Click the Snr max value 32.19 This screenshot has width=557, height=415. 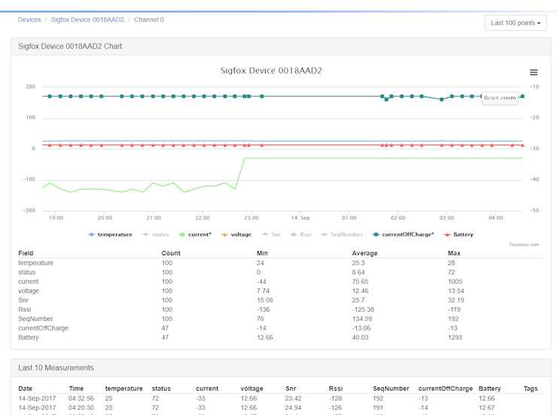[455, 301]
